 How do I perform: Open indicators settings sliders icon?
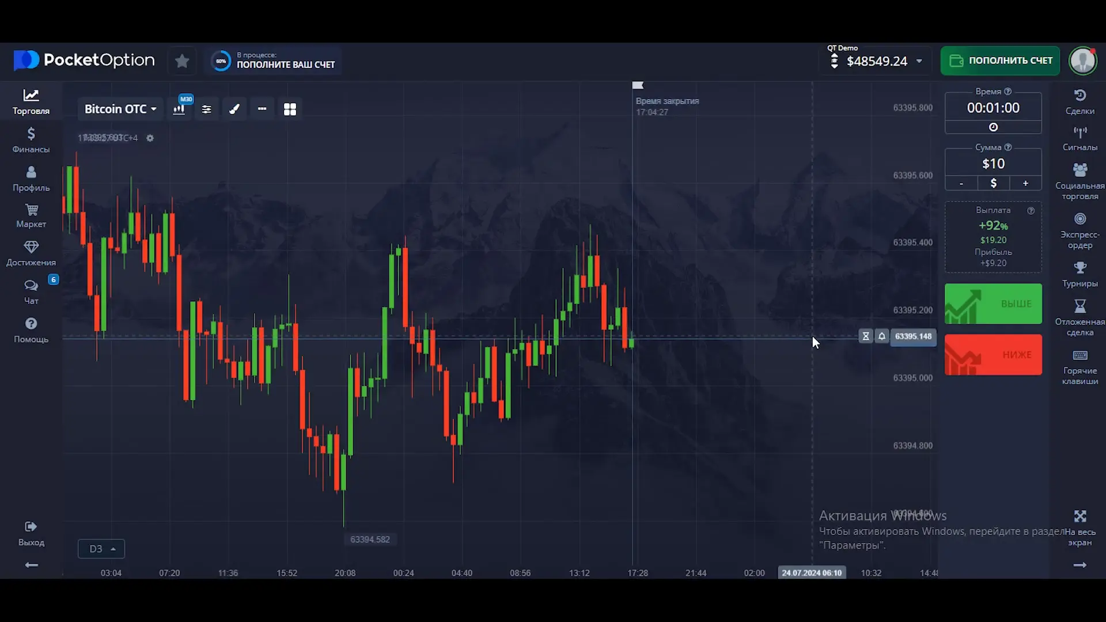[x=207, y=109]
